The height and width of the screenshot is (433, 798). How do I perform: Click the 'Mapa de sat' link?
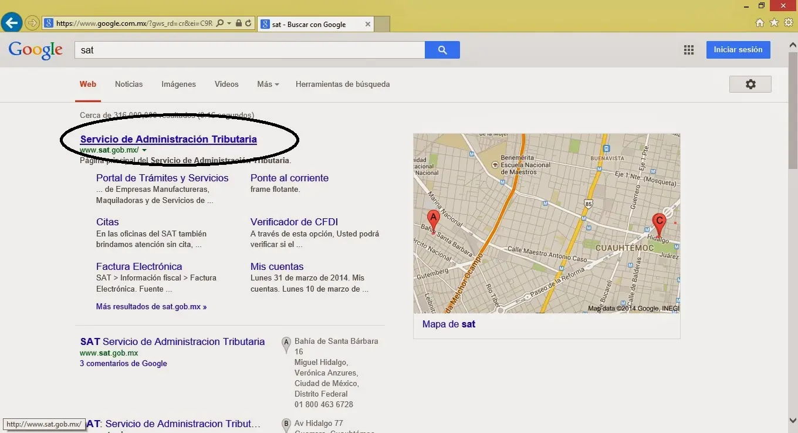(449, 324)
